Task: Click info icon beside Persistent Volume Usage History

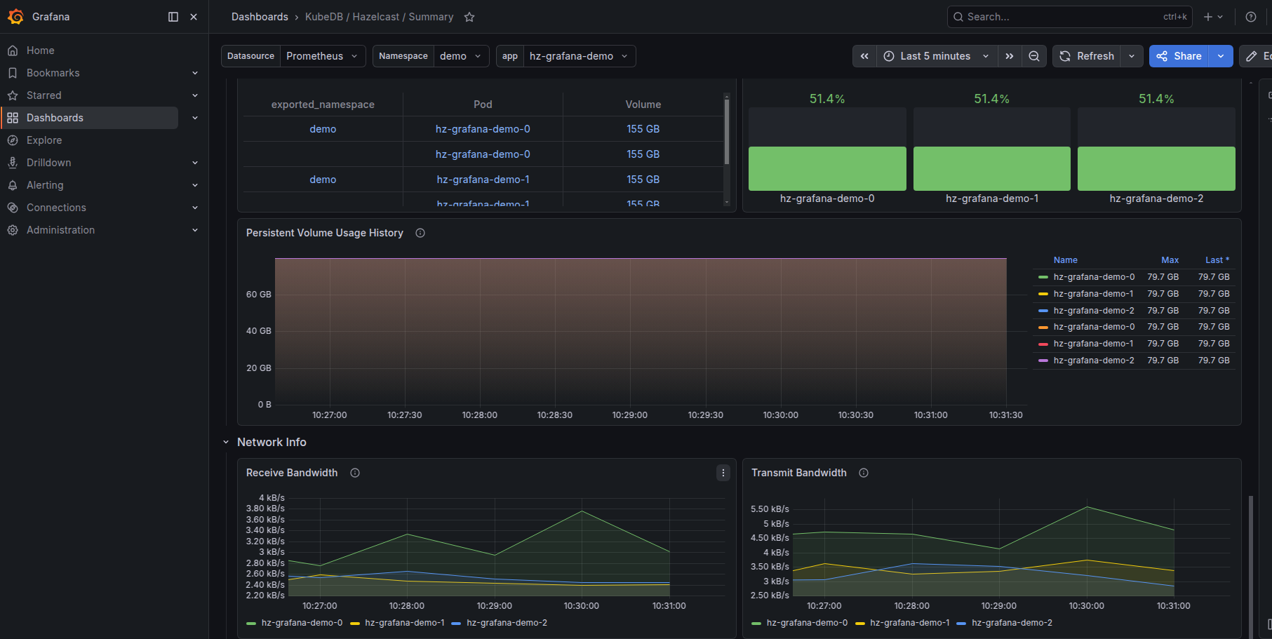Action: [x=420, y=233]
